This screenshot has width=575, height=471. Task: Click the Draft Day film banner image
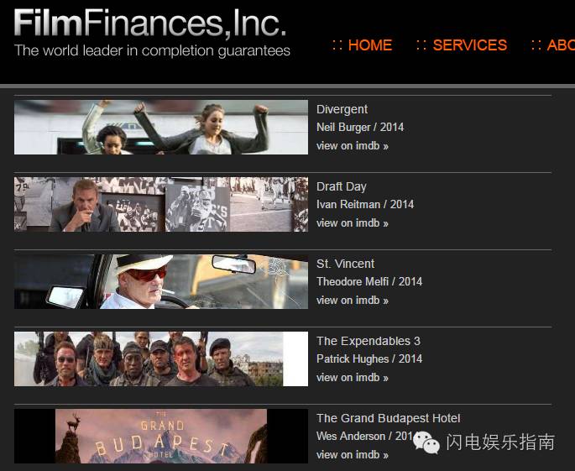[x=161, y=204]
